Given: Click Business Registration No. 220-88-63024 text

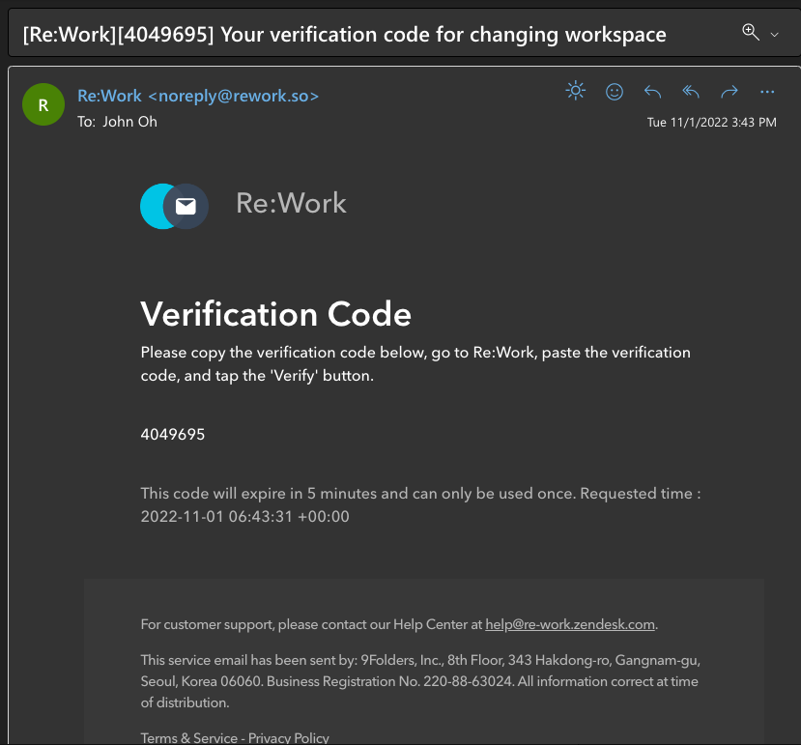Looking at the screenshot, I should 390,681.
